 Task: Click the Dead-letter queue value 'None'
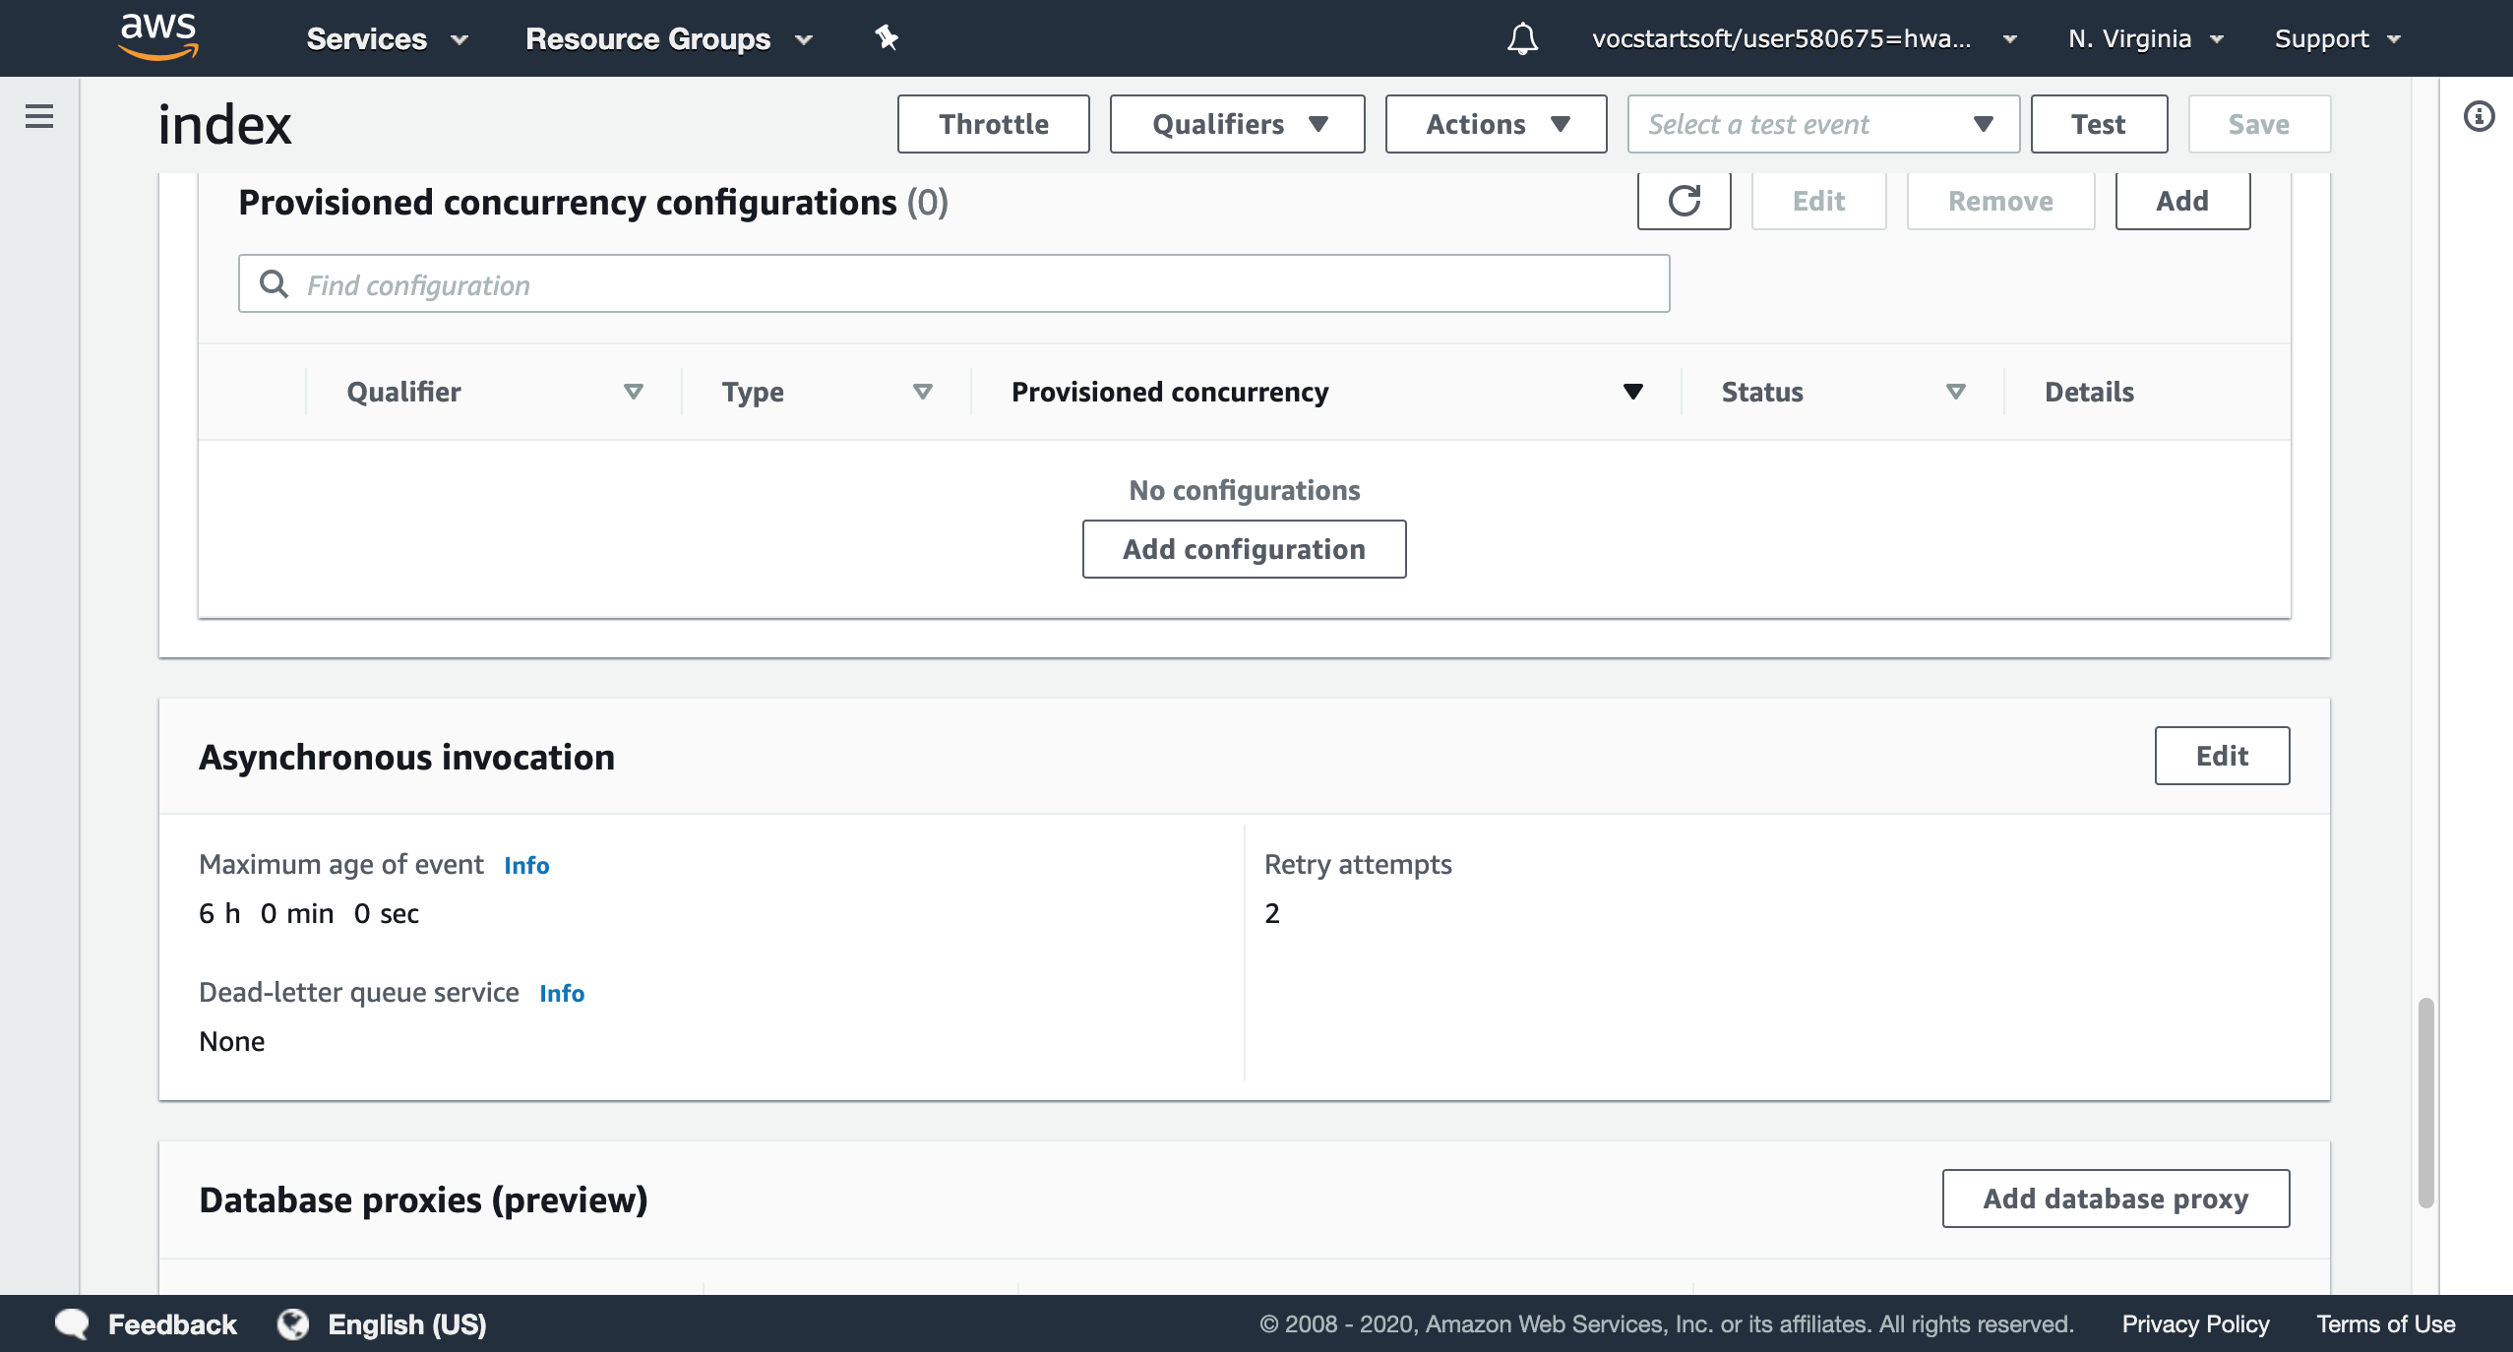[x=232, y=1041]
